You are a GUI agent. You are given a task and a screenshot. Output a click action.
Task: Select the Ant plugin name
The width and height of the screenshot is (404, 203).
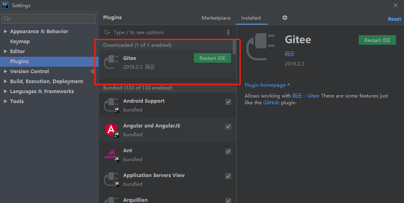pyautogui.click(x=128, y=151)
